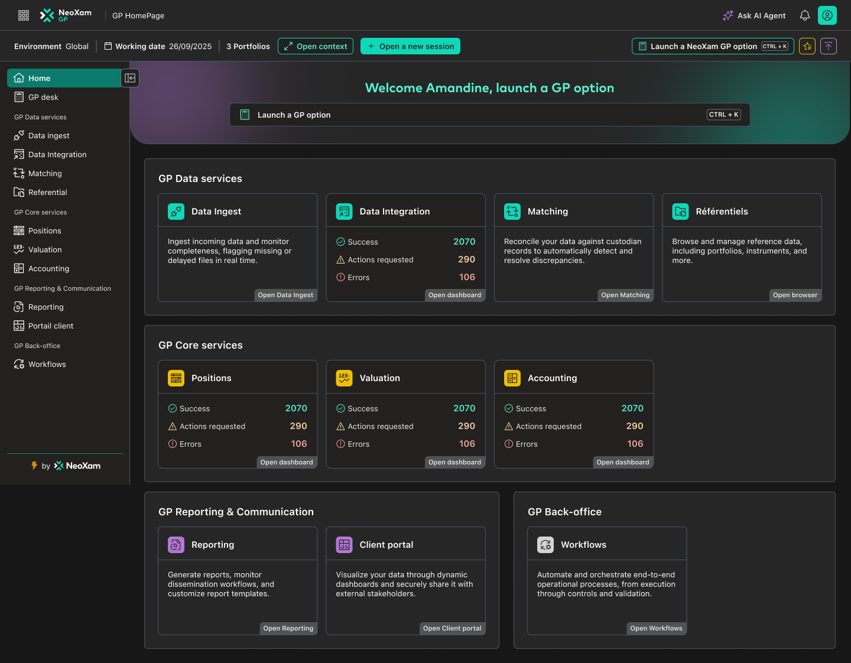Click the Open context button
Image resolution: width=851 pixels, height=663 pixels.
(316, 46)
